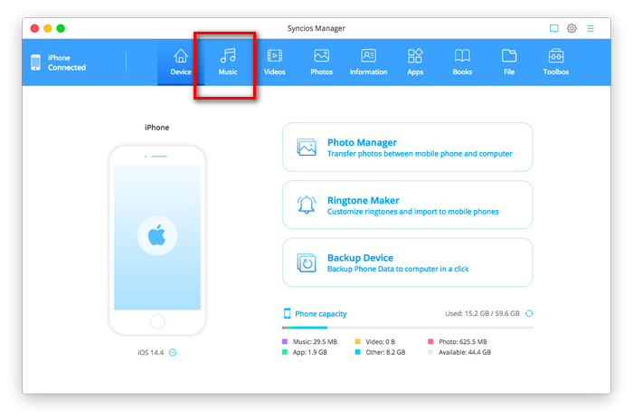633x420 pixels.
Task: Click the connected iPhone device icon
Action: (35, 62)
